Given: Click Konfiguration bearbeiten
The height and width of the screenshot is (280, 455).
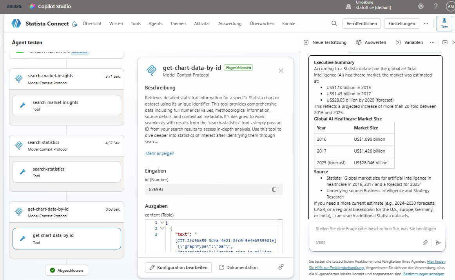Looking at the screenshot, I should point(178,267).
